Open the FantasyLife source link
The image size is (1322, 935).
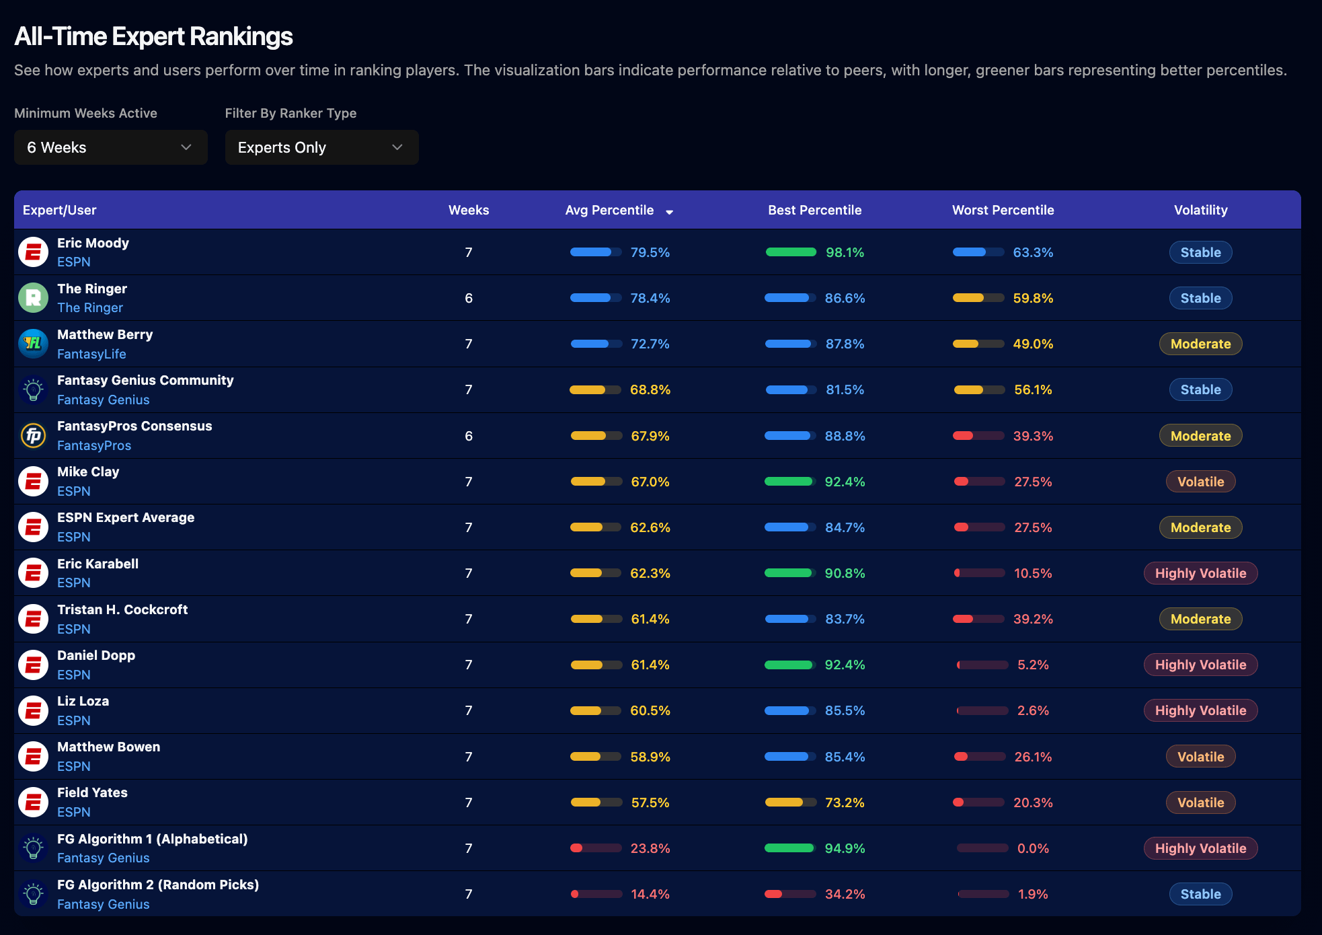click(91, 354)
